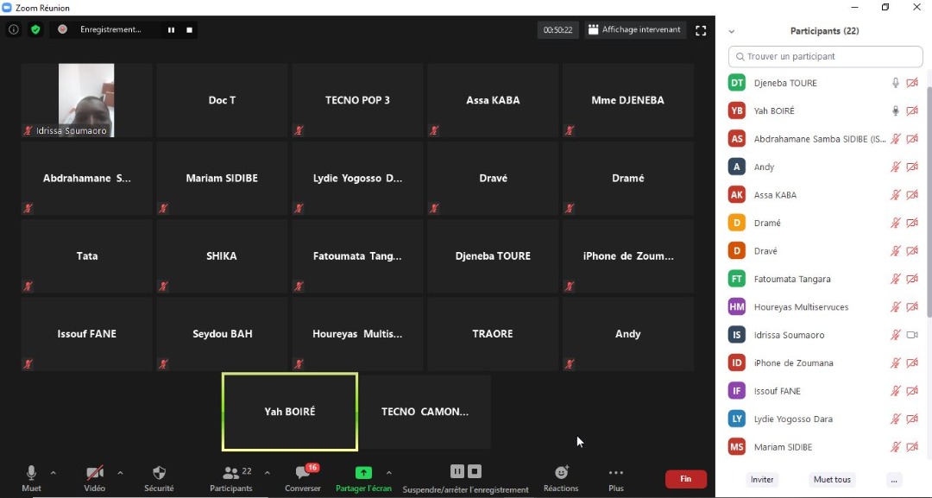The height and width of the screenshot is (498, 932).
Task: Toggle the Muet microphone button
Action: 31,473
